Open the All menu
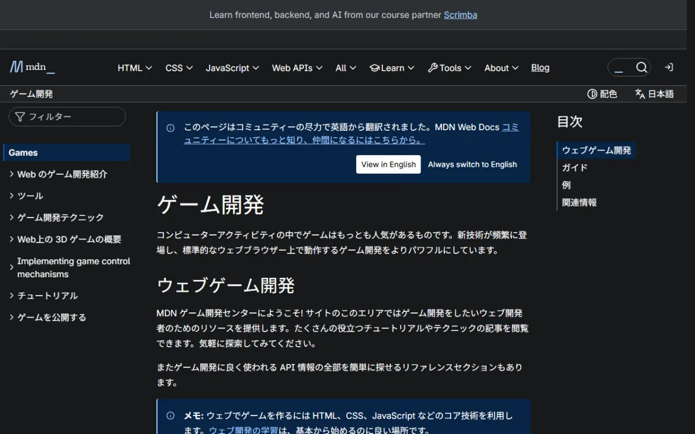 tap(346, 68)
